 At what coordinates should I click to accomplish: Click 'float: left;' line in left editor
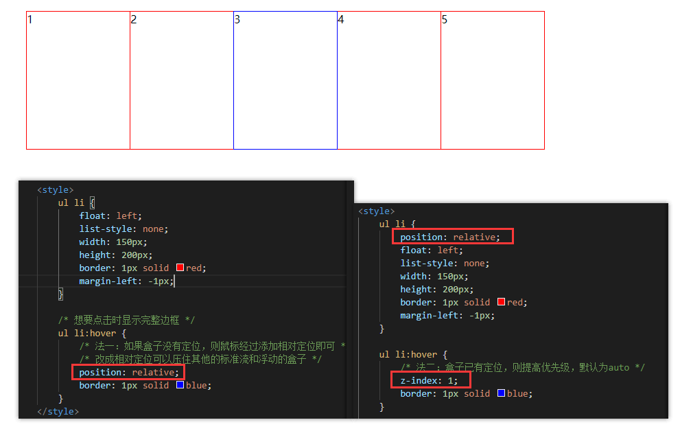110,215
